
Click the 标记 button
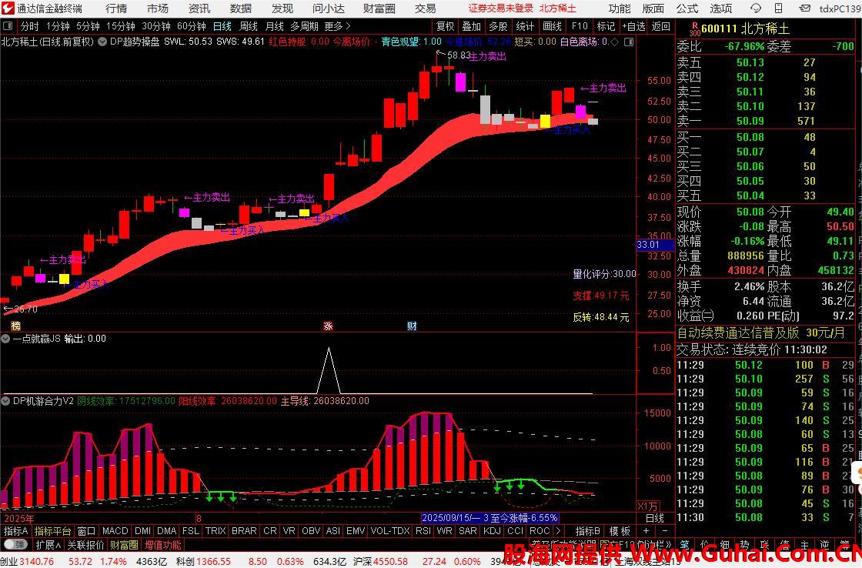point(606,26)
